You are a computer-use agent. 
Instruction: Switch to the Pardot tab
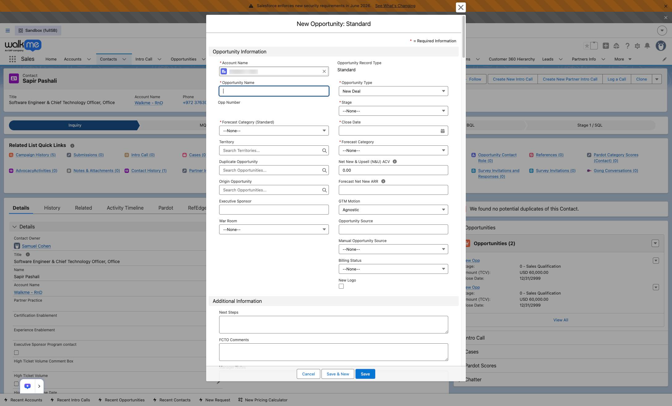tap(166, 208)
